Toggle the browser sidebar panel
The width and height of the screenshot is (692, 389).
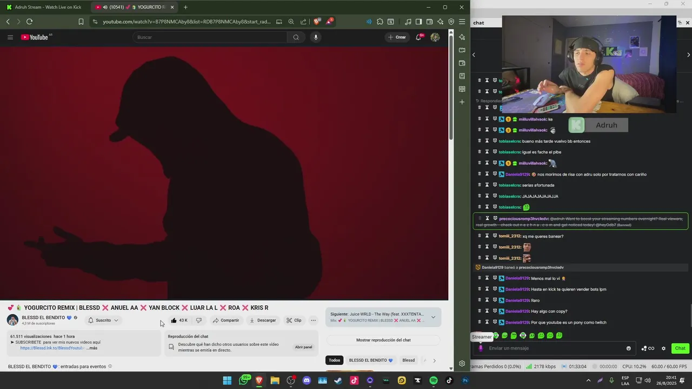[419, 22]
